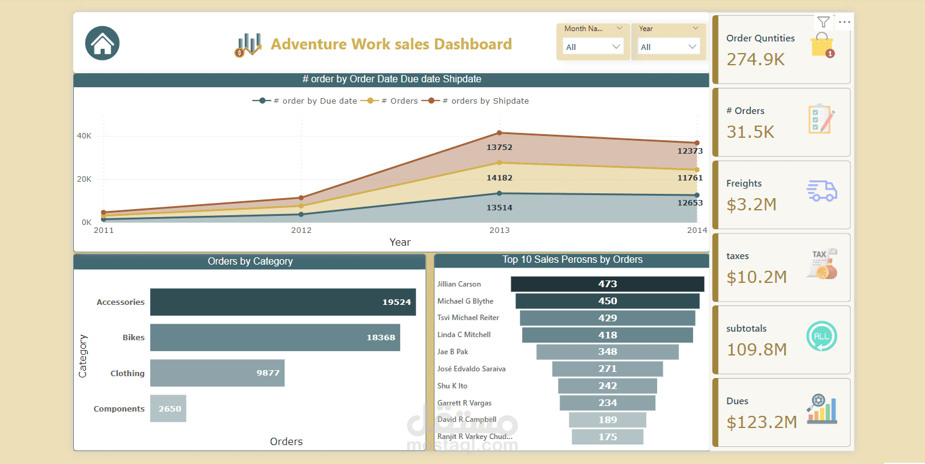Open the Month Name slicer dropdown
Image resolution: width=925 pixels, height=464 pixels.
pos(592,47)
